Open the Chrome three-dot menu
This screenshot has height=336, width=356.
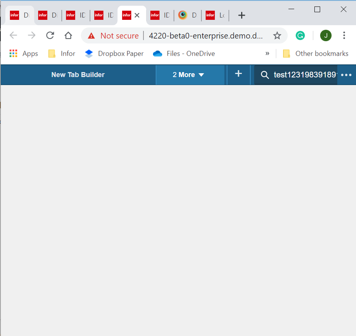coord(344,35)
